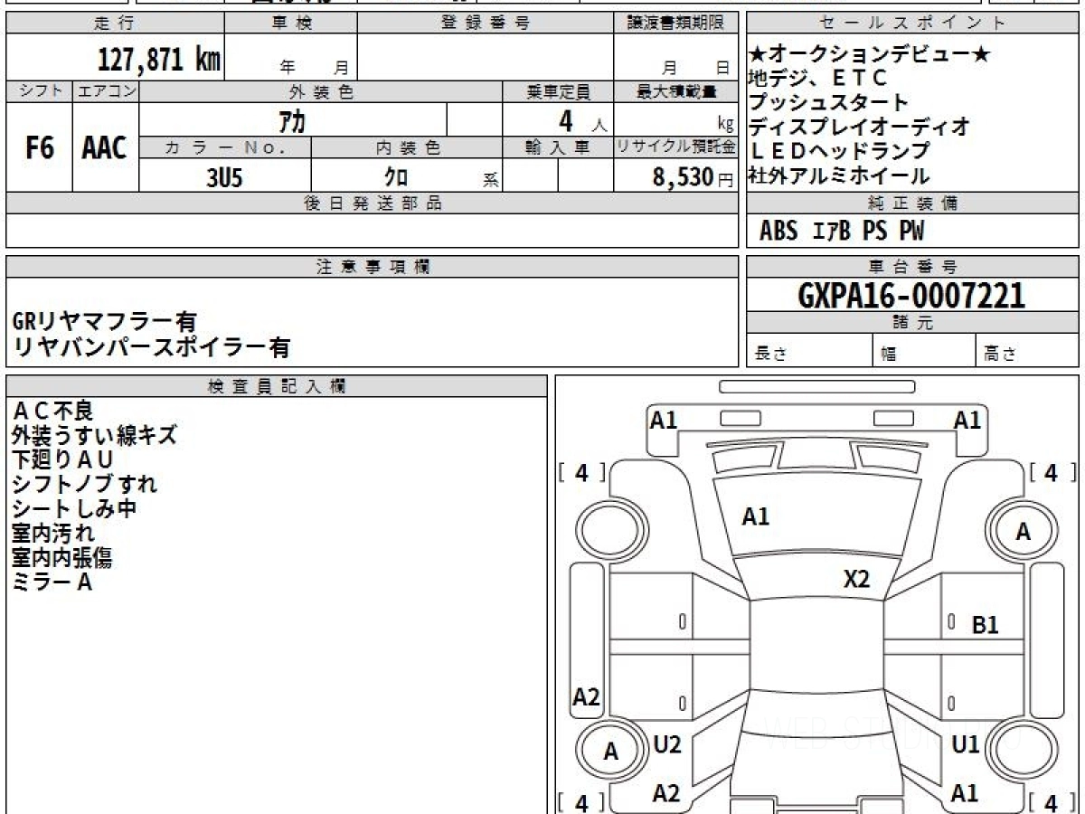Click the 注意事項欄 header bar
Screen dimensions: 1085x814
pos(373,267)
